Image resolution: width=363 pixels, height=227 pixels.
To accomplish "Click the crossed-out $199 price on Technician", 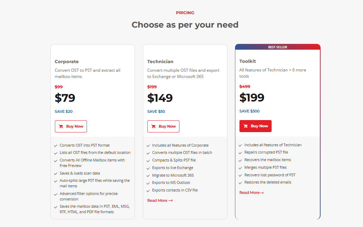I will [x=152, y=87].
